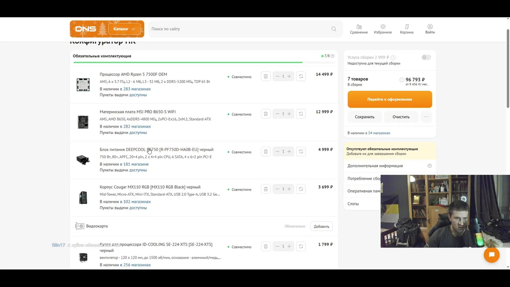Open Сравнение comparison page

coord(359,29)
